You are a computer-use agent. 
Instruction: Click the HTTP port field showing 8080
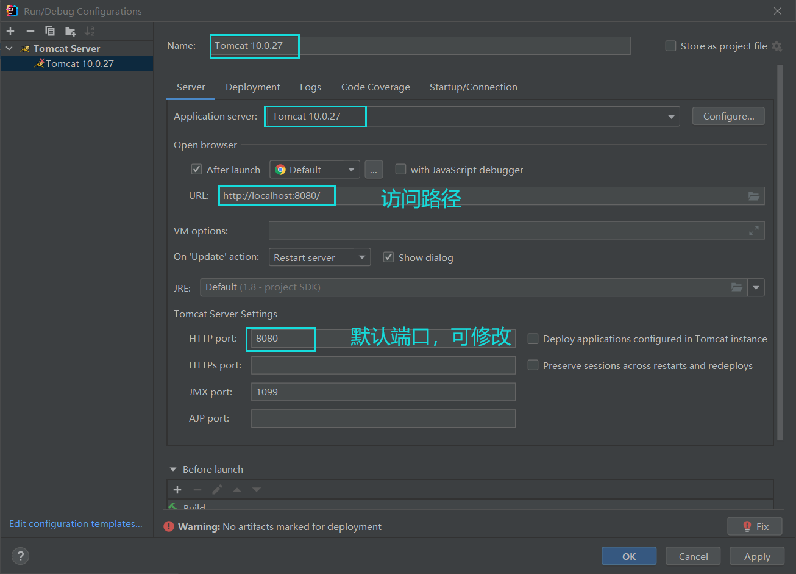point(383,339)
